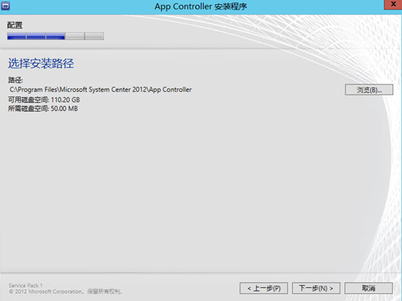This screenshot has width=402, height=301.
Task: Click the 配置 step label
Action: point(15,25)
